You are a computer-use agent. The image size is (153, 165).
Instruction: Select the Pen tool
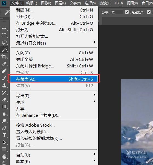click(4, 128)
